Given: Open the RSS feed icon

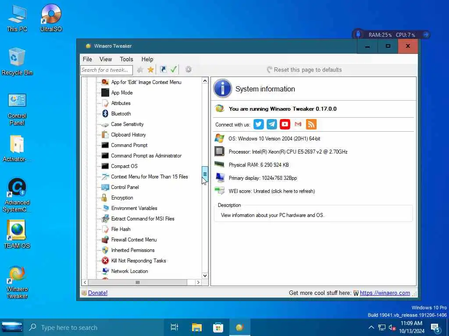Looking at the screenshot, I should 311,124.
